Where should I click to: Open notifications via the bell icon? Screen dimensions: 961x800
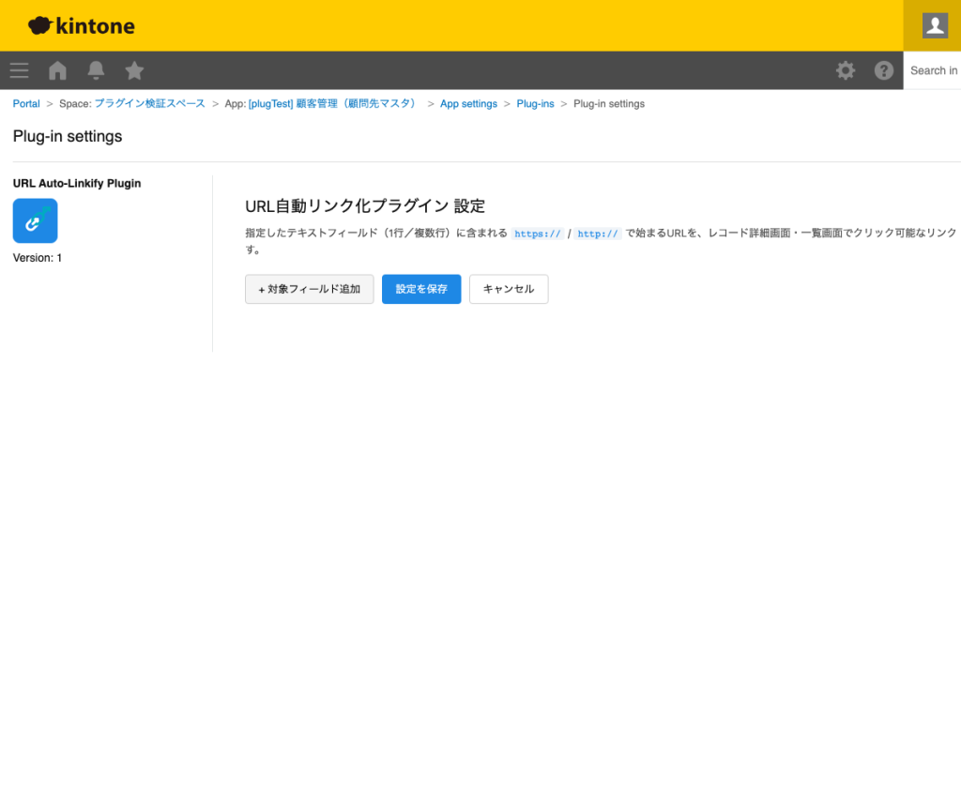pyautogui.click(x=96, y=70)
